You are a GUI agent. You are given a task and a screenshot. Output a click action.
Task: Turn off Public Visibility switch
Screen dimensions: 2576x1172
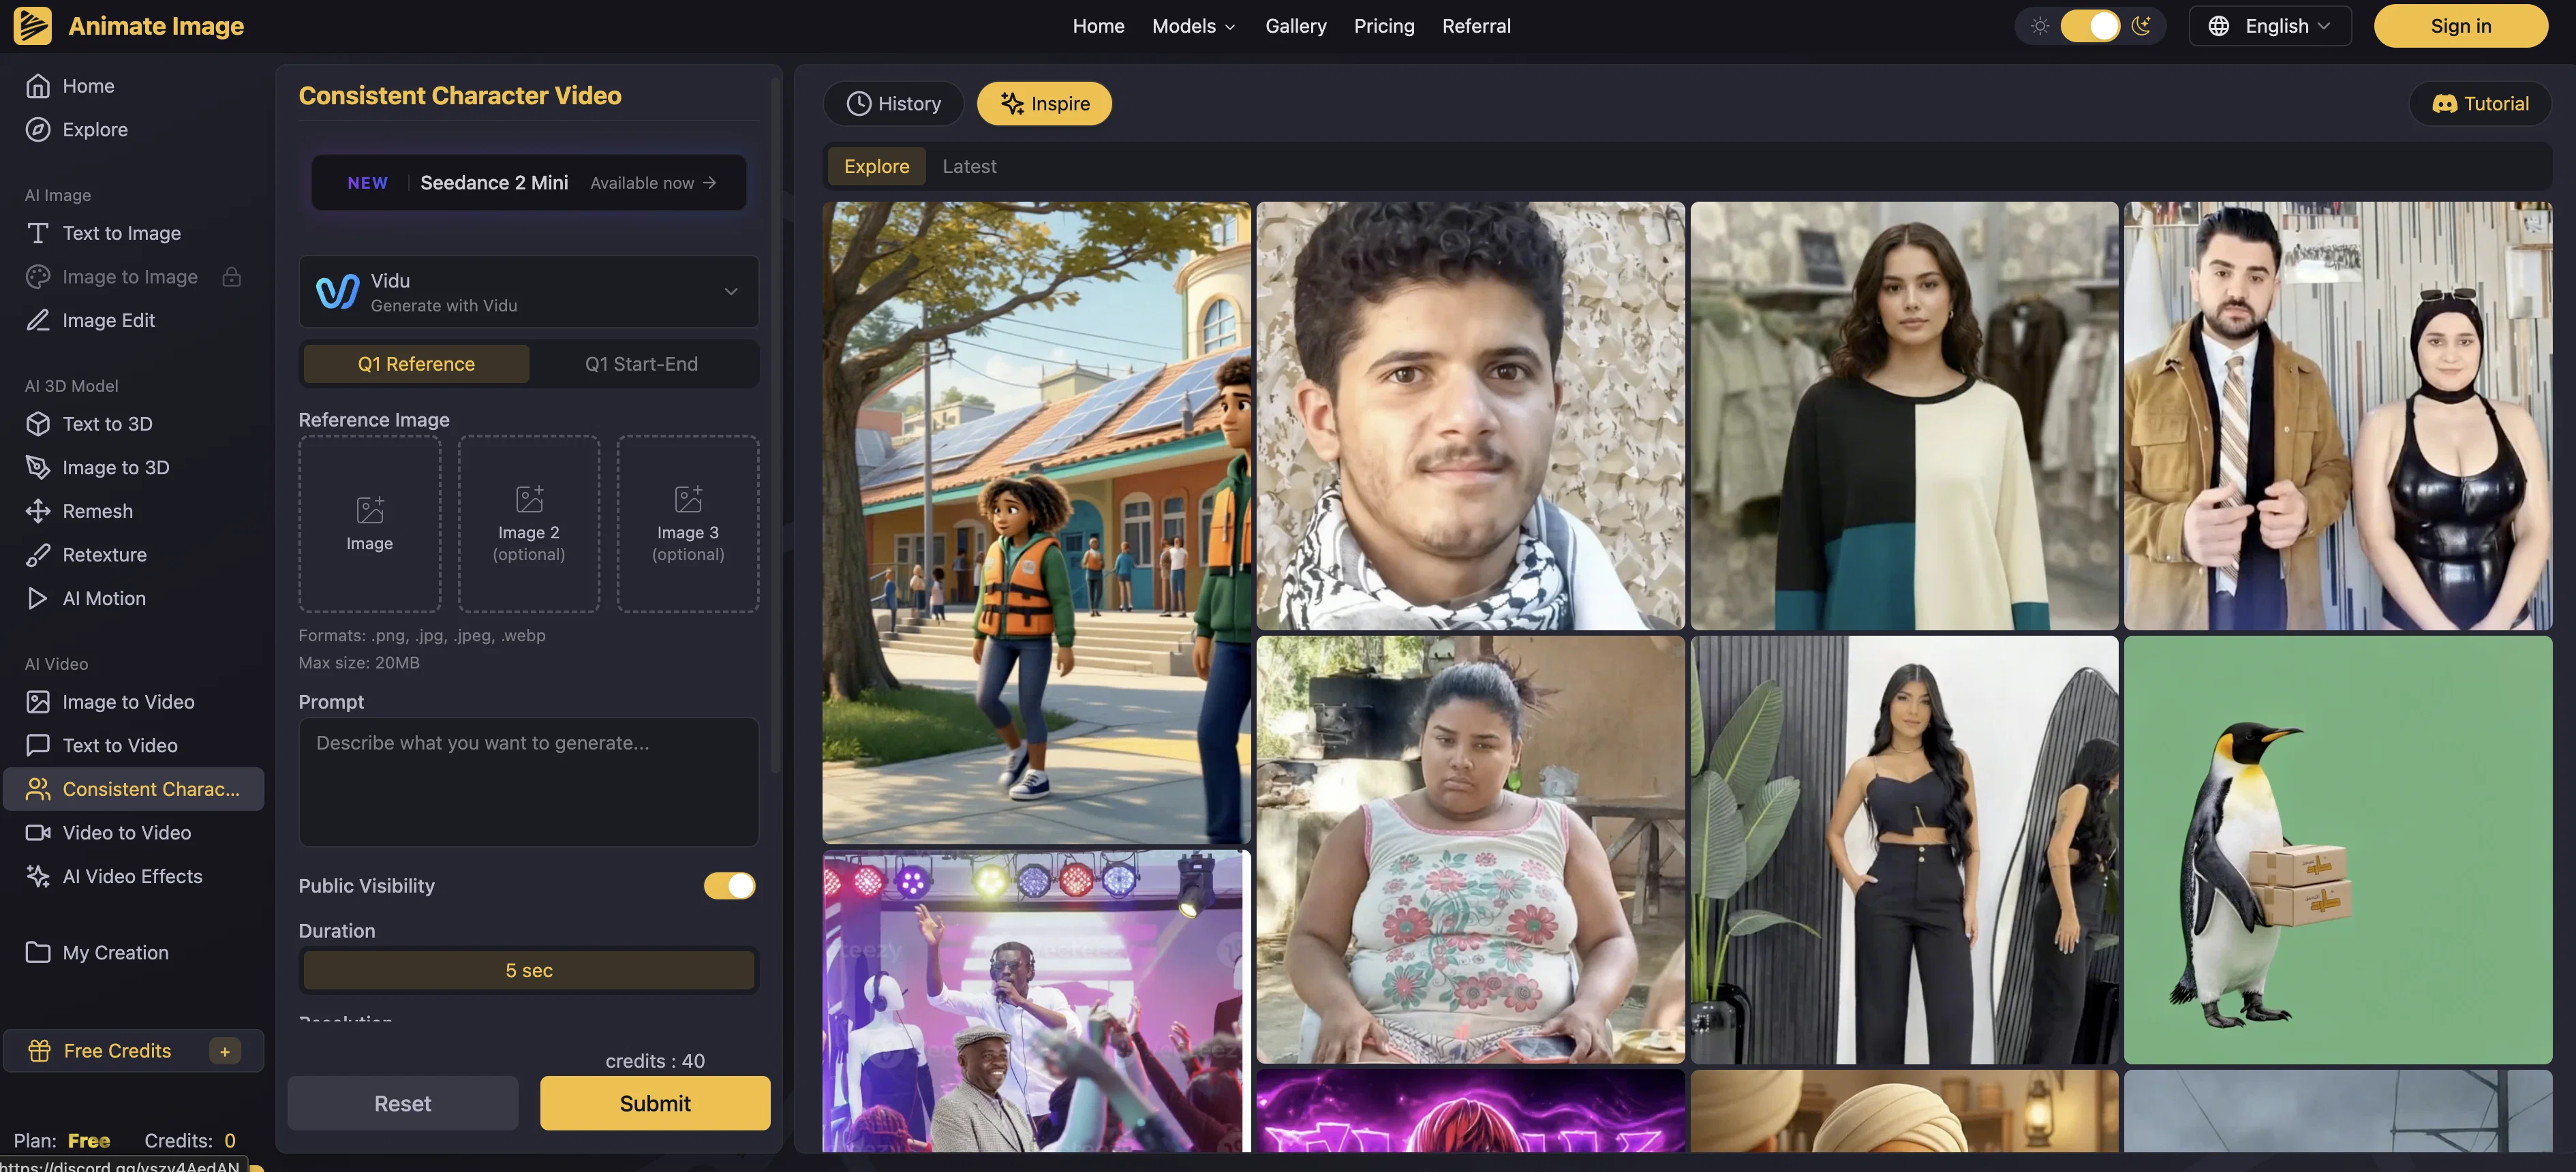(x=729, y=886)
